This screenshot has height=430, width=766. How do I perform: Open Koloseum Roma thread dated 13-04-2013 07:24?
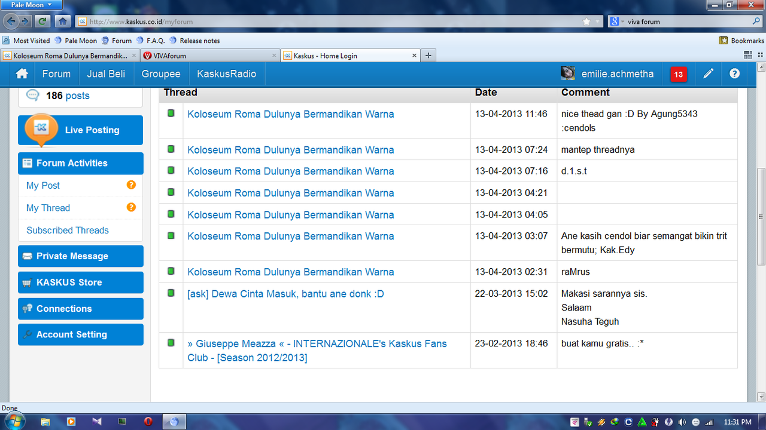(291, 149)
